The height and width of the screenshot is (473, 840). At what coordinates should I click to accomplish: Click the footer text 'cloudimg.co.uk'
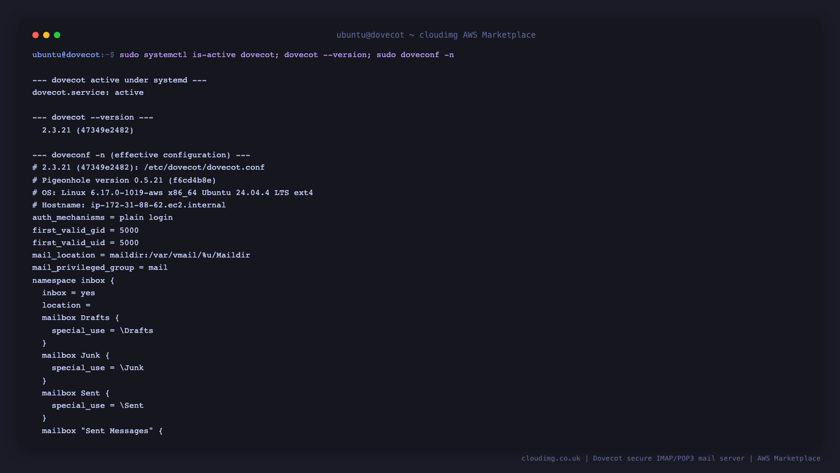(x=551, y=458)
